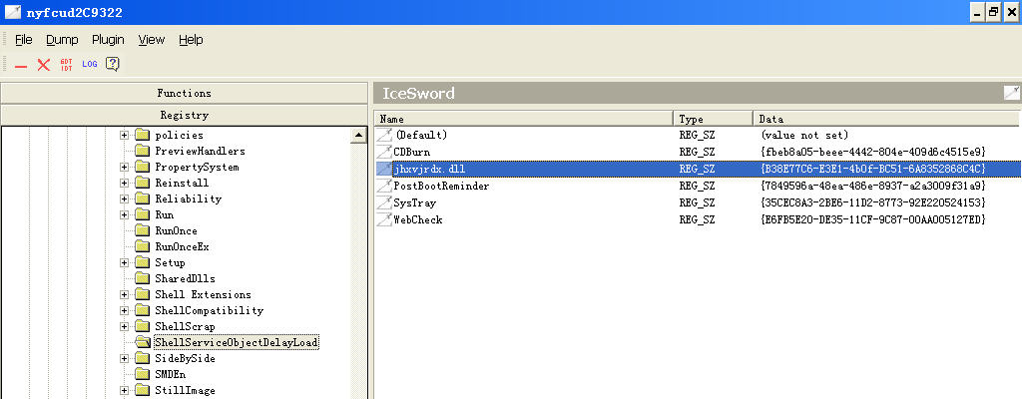This screenshot has height=399, width=1022.
Task: Click the {B38E77C6-E3E1-4b0f-BC51-6A8352868C4C} data cell
Action: pyautogui.click(x=872, y=169)
